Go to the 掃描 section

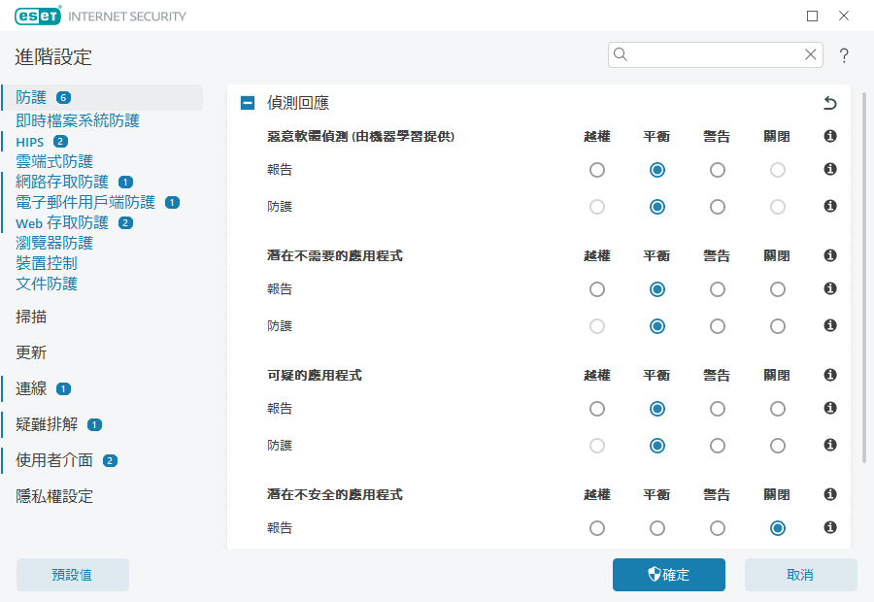[x=31, y=317]
